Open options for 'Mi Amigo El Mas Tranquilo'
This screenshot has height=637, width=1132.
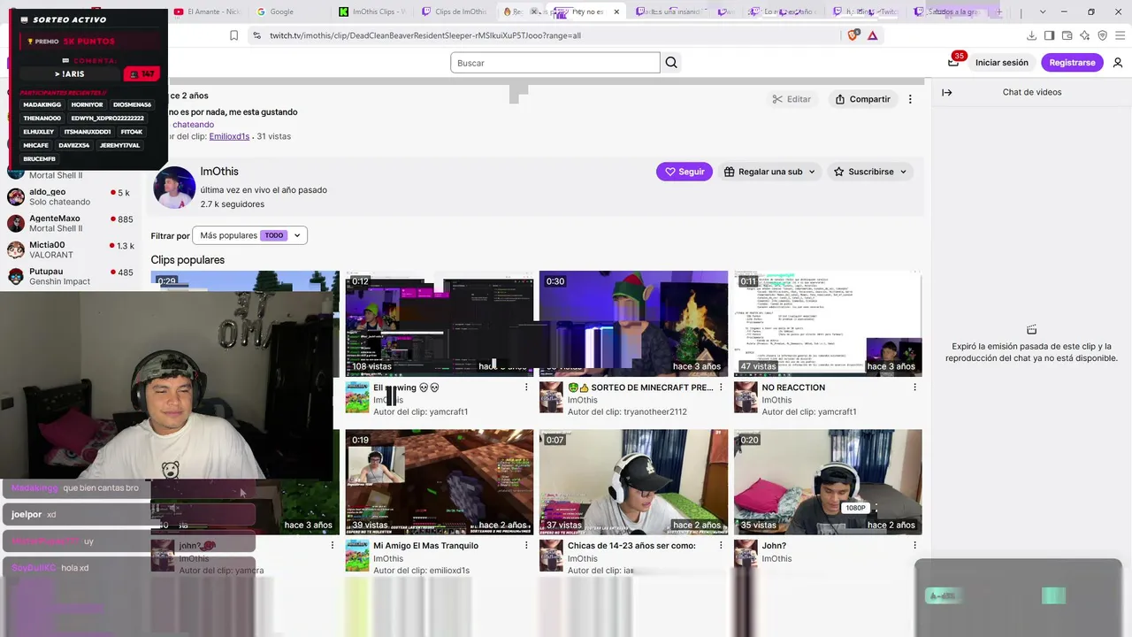tap(526, 546)
